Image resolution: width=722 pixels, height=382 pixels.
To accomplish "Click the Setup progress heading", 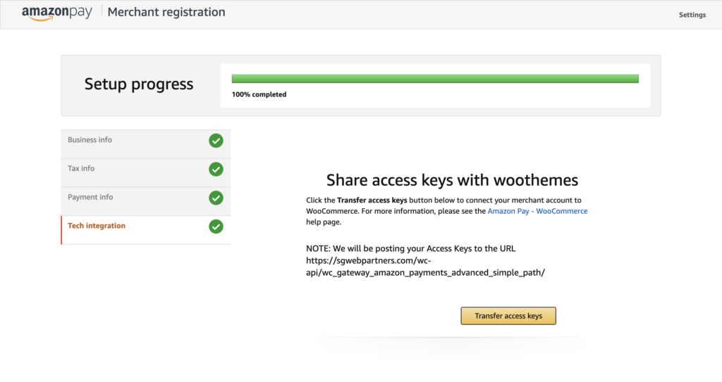I will (139, 84).
